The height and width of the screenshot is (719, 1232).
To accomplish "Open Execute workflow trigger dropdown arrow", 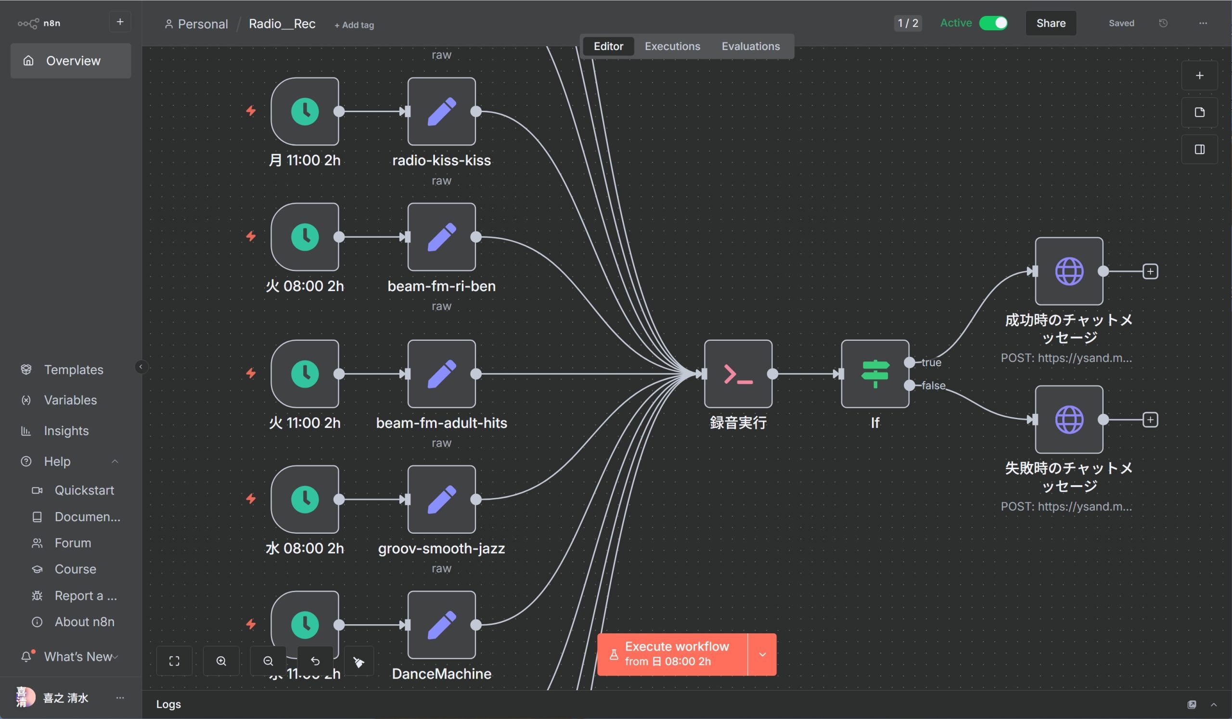I will [762, 654].
